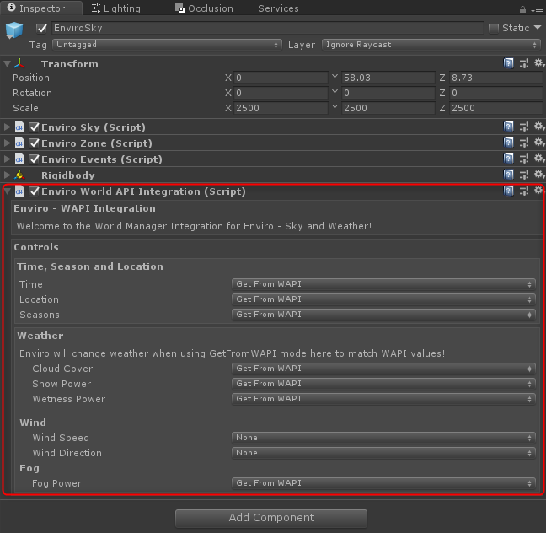Collapse the Transform component foldout
Viewport: 546px width, 533px height.
(8, 63)
